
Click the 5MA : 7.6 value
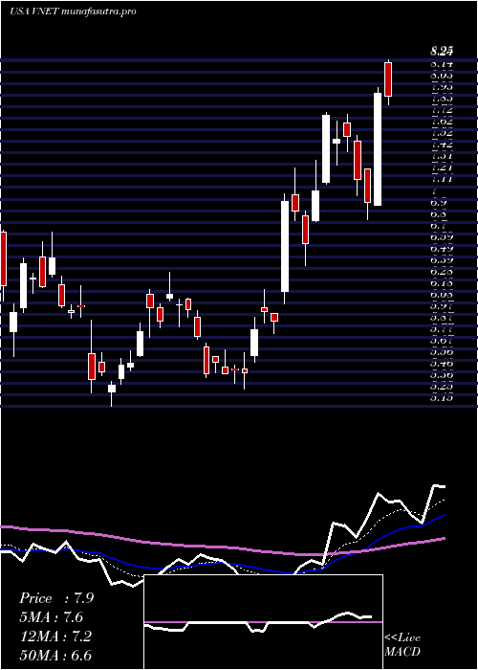pos(52,617)
